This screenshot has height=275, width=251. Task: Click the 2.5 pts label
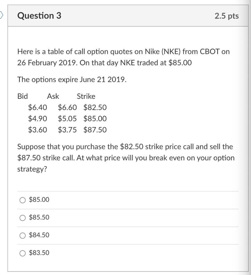[227, 16]
